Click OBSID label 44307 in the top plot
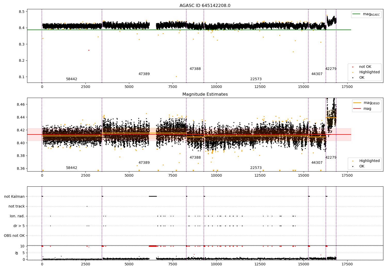The width and height of the screenshot is (387, 270). pyautogui.click(x=317, y=74)
